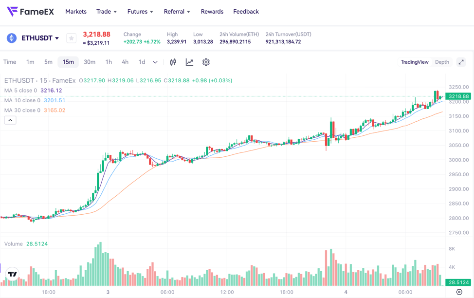Open the candlestick chart type selector
Screen dimensions: 474x298
173,62
